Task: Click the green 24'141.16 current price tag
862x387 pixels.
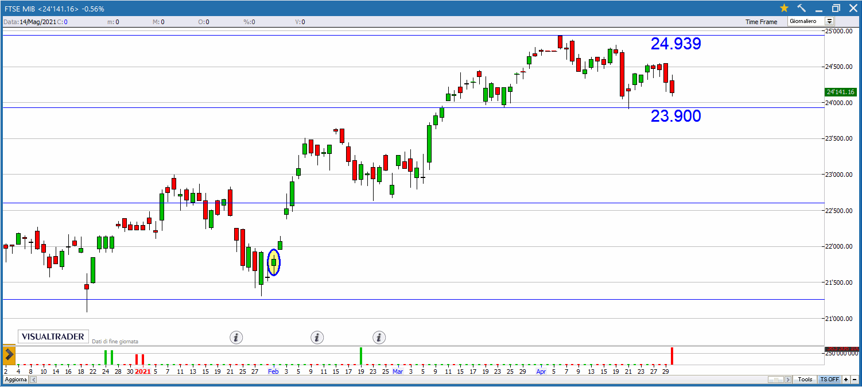Action: [x=841, y=92]
